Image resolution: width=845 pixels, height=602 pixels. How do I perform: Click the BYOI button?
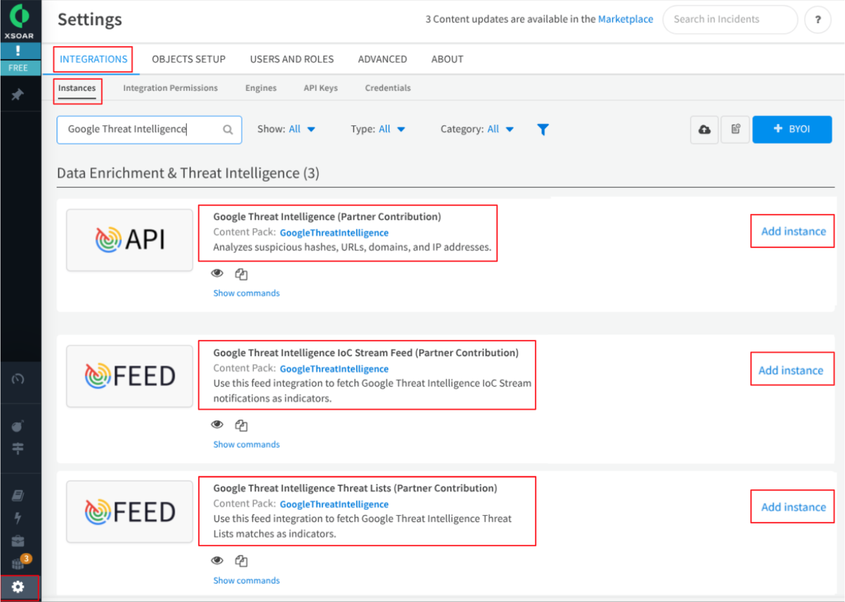[792, 129]
